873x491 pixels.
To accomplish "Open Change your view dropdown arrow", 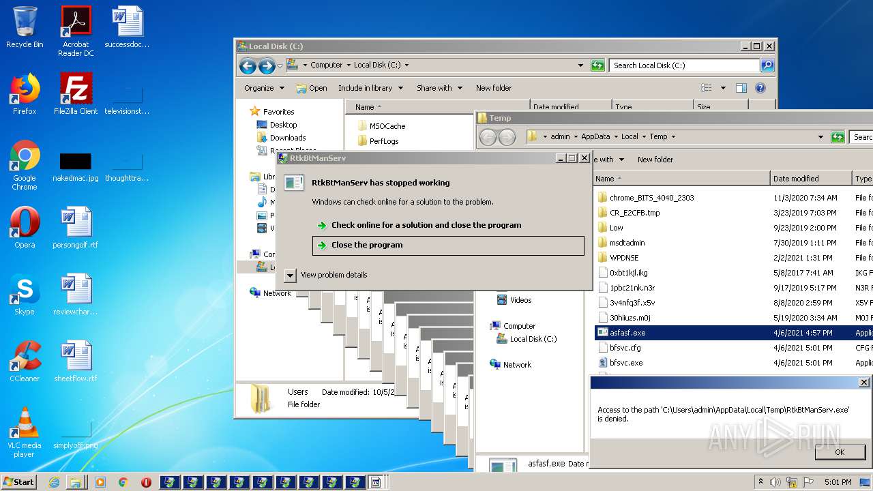I will coord(723,88).
